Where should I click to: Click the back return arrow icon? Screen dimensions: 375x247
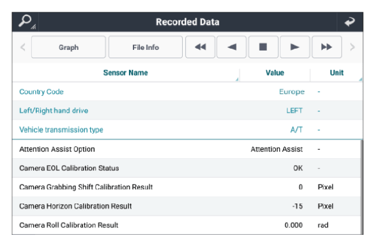coord(349,22)
